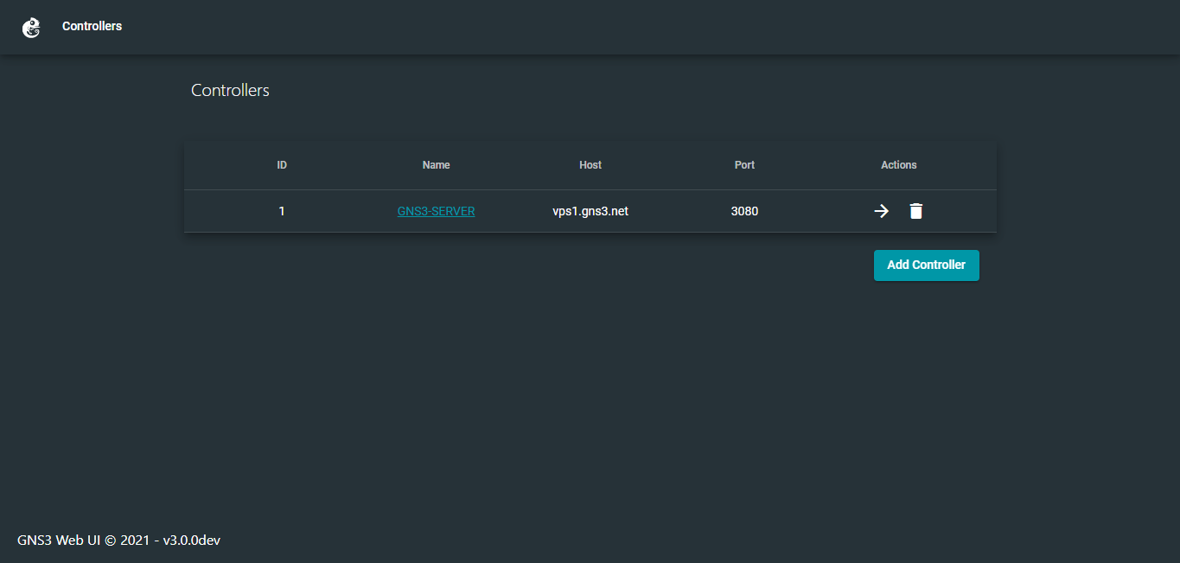
Task: Click the Port column header
Action: pos(744,164)
